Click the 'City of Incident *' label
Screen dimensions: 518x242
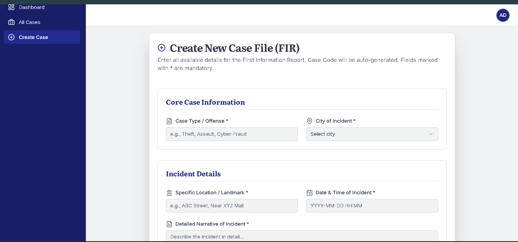point(335,121)
